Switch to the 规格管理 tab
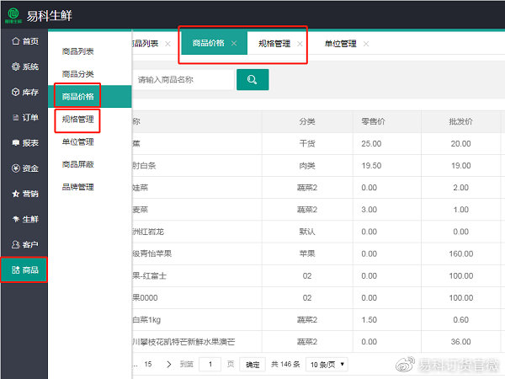 [x=274, y=44]
